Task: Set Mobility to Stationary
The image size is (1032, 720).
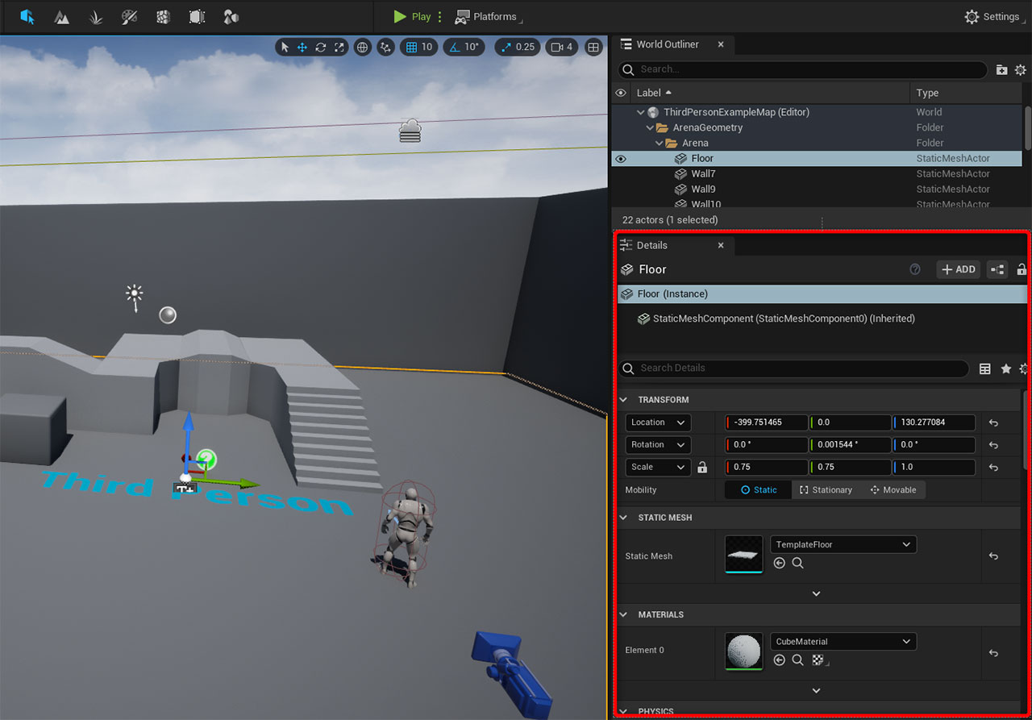Action: (x=825, y=489)
